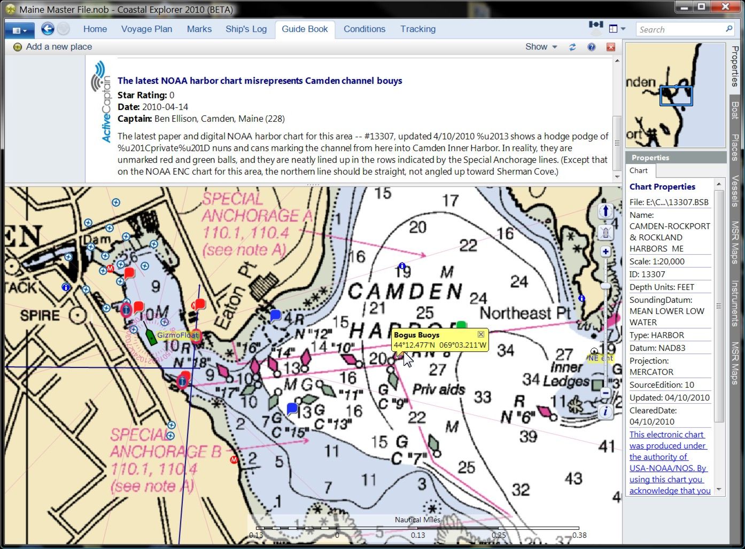This screenshot has height=549, width=745.
Task: Click Add a new place
Action: [x=53, y=47]
